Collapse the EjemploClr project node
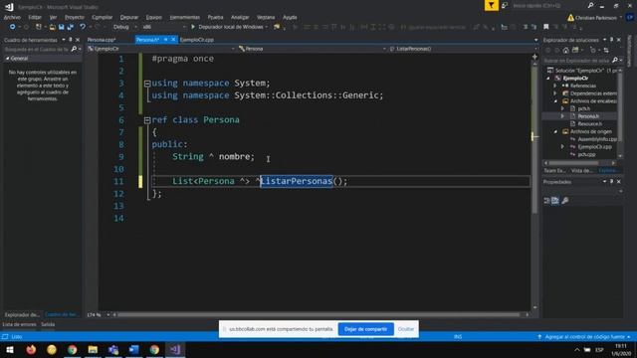Image resolution: width=637 pixels, height=358 pixels. pos(548,79)
